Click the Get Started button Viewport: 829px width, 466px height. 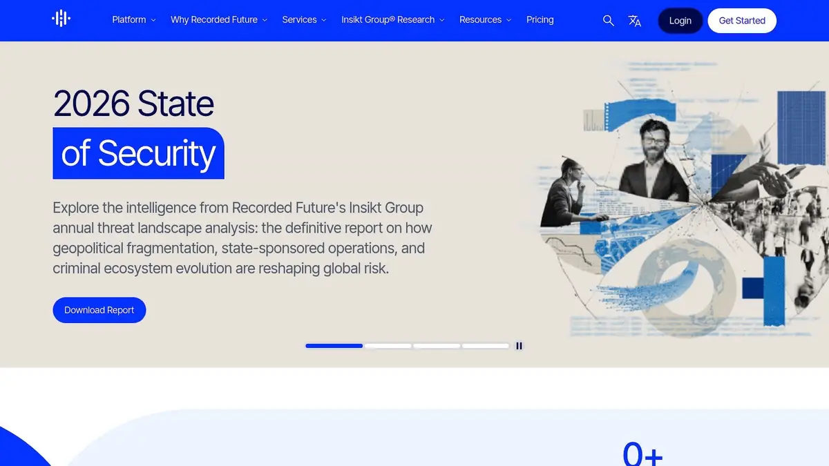742,21
